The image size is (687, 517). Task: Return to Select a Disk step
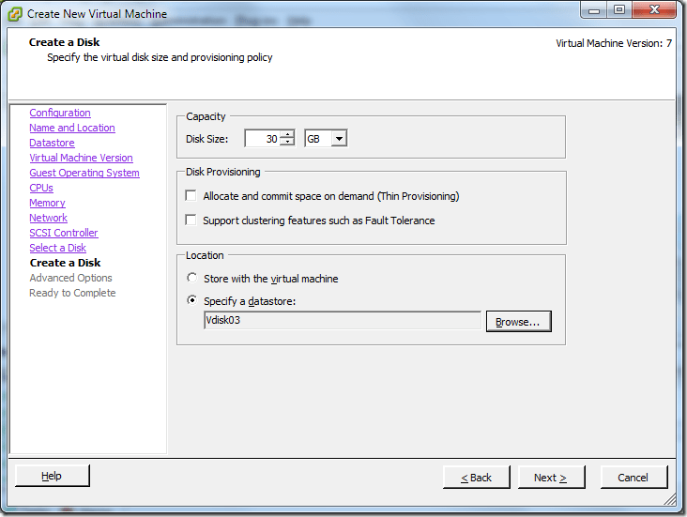coord(58,248)
